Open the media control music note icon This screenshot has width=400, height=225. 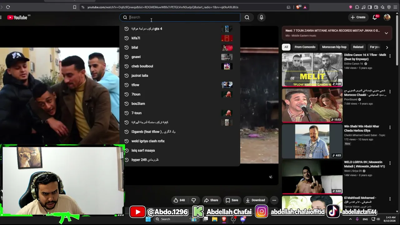point(363,7)
